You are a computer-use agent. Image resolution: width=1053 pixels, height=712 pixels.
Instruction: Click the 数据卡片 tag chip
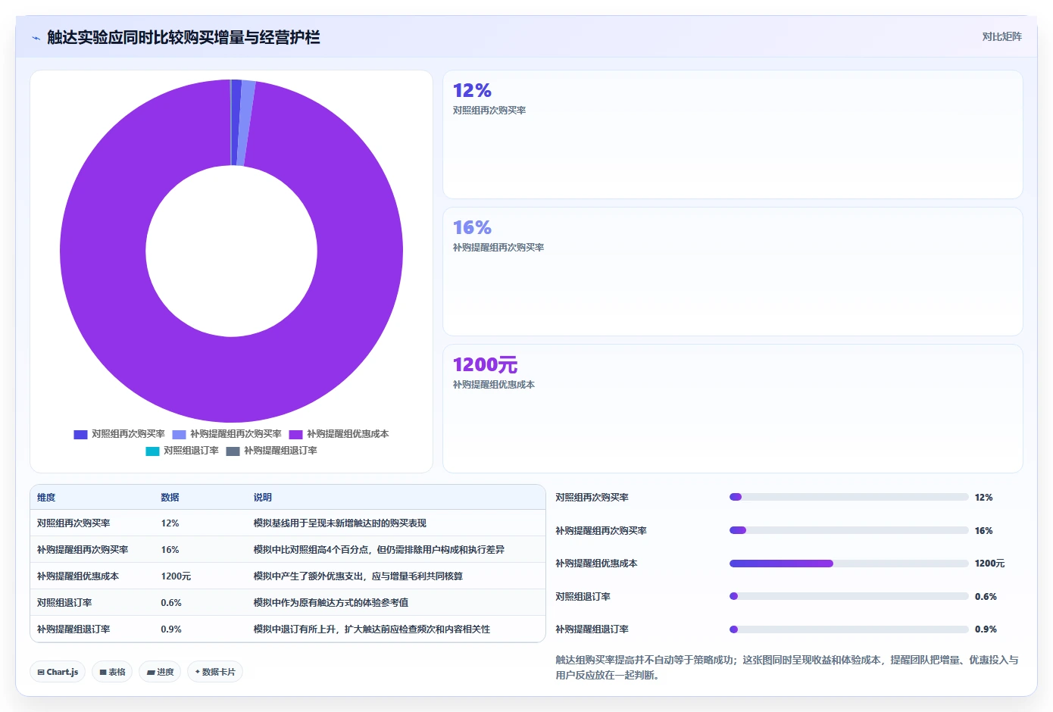pyautogui.click(x=215, y=672)
